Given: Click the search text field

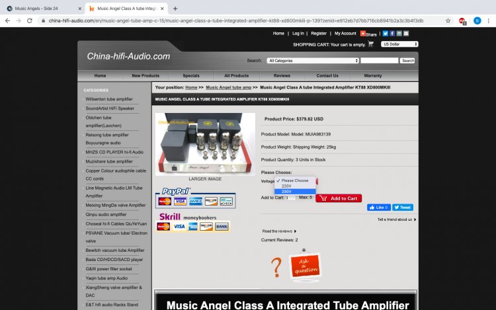Looking at the screenshot, I should (x=380, y=60).
